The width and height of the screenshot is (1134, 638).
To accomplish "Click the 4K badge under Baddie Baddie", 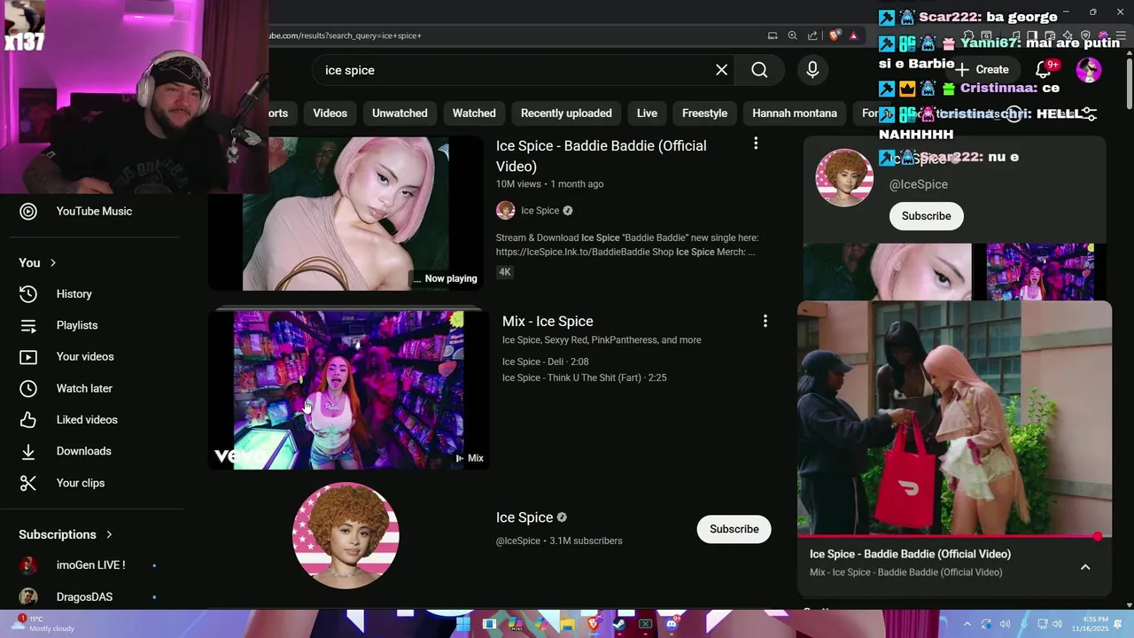I will (x=504, y=272).
